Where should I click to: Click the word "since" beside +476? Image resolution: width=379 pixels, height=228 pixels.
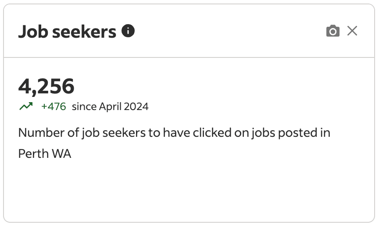click(84, 107)
